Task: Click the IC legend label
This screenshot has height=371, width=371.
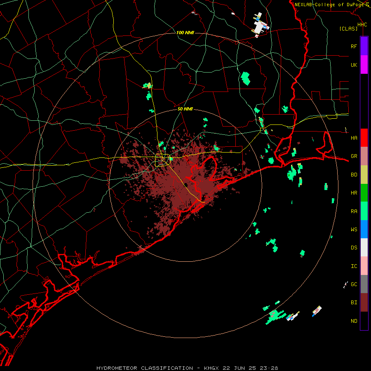Action: click(354, 266)
